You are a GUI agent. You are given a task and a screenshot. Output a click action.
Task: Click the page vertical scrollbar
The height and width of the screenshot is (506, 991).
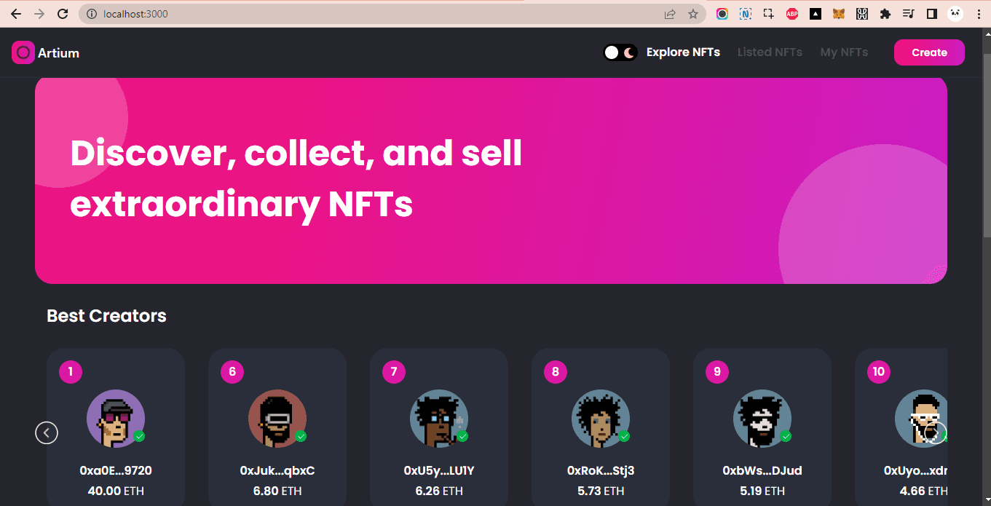click(987, 138)
